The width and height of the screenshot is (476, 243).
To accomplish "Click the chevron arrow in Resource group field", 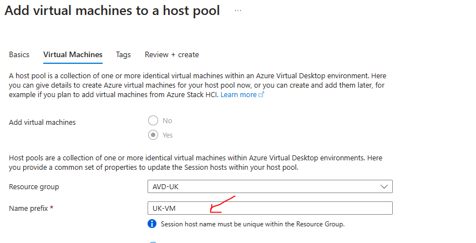I will pos(383,187).
